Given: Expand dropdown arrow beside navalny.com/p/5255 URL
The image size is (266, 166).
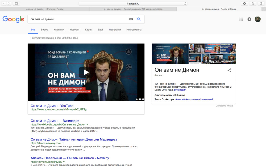Looking at the screenshot, I should pyautogui.click(x=64, y=162).
